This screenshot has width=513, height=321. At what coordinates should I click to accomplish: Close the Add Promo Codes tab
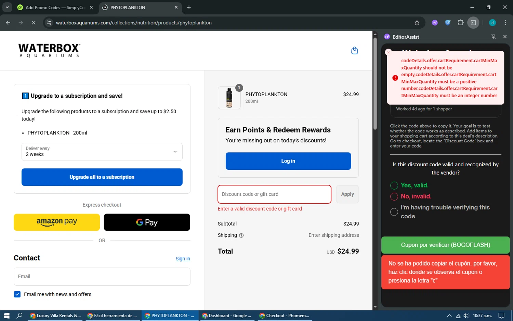pos(91,7)
